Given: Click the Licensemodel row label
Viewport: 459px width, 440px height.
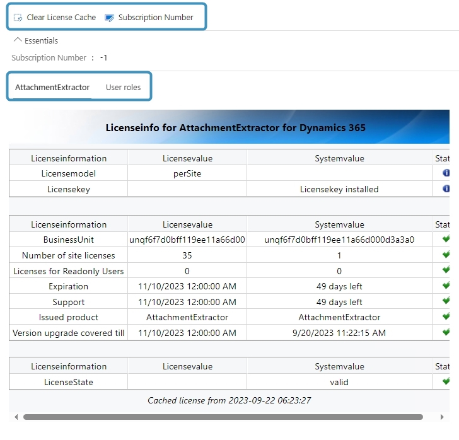Looking at the screenshot, I should coord(69,173).
